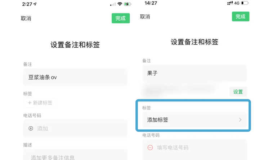Tap 取消 on the 果子 screen
The image size is (277, 160).
click(145, 17)
